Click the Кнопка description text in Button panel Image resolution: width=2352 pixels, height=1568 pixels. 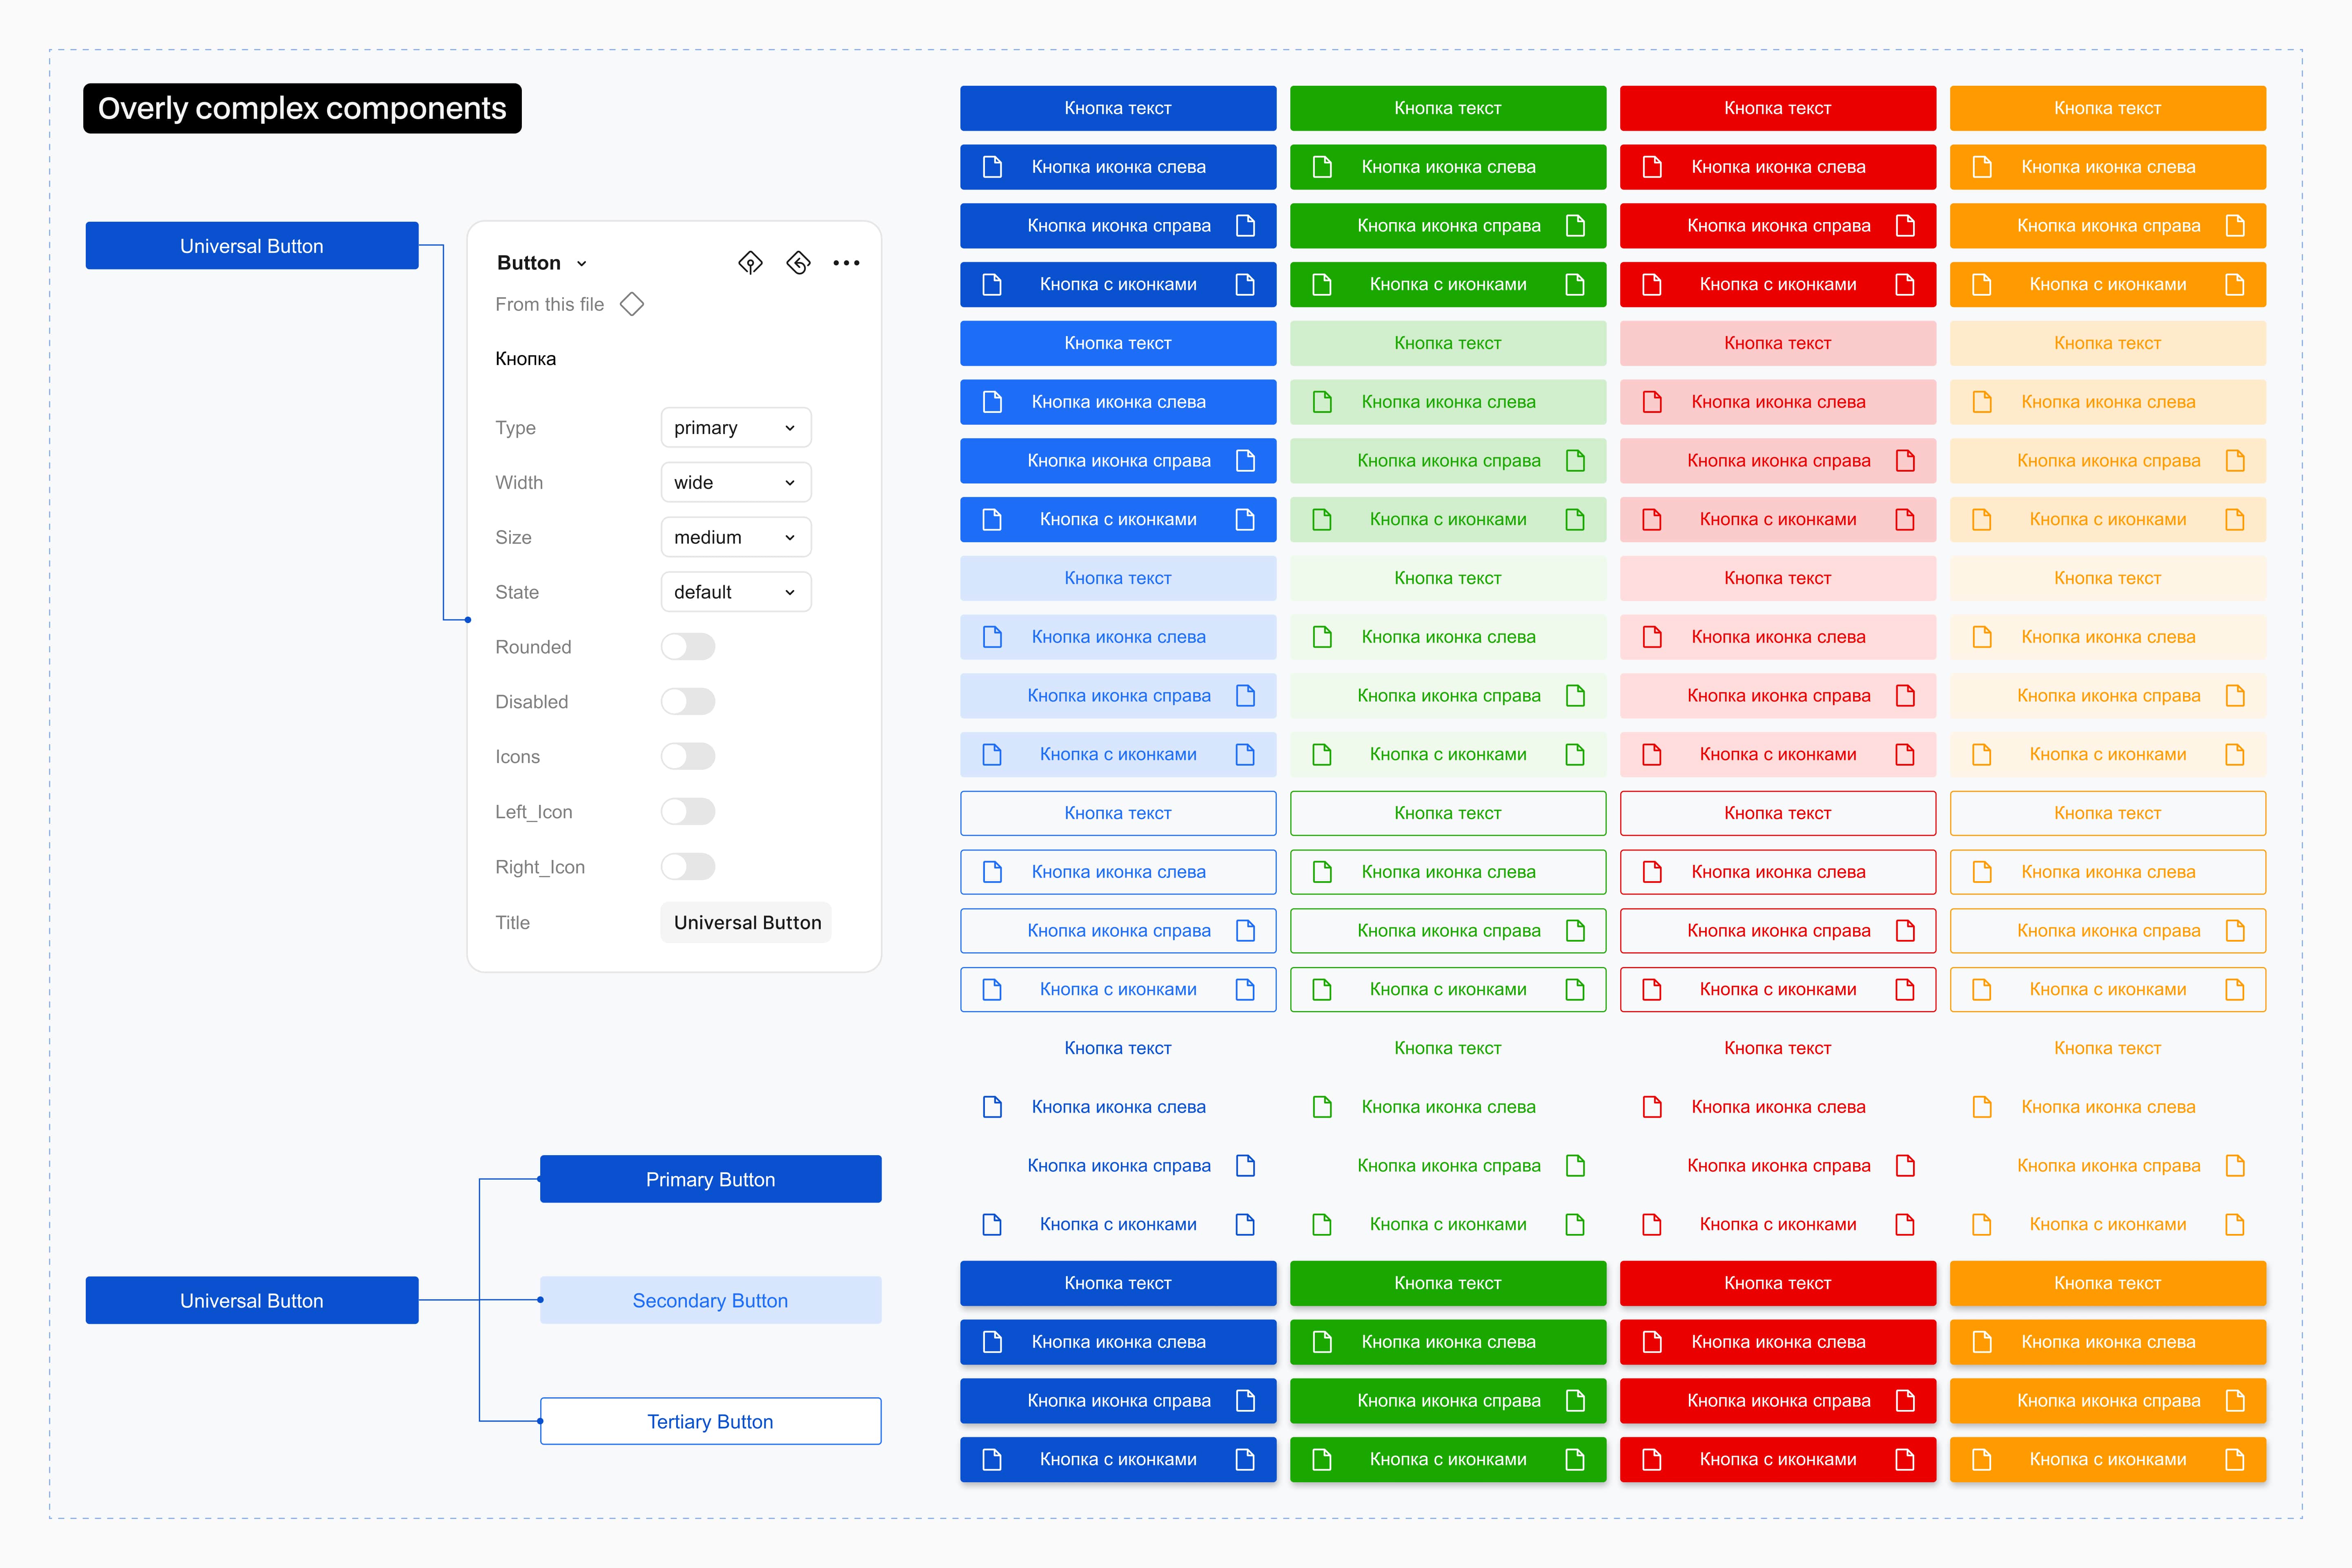coord(526,359)
